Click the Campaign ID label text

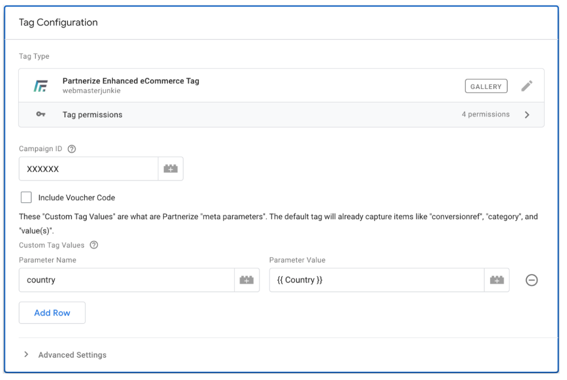coord(41,149)
